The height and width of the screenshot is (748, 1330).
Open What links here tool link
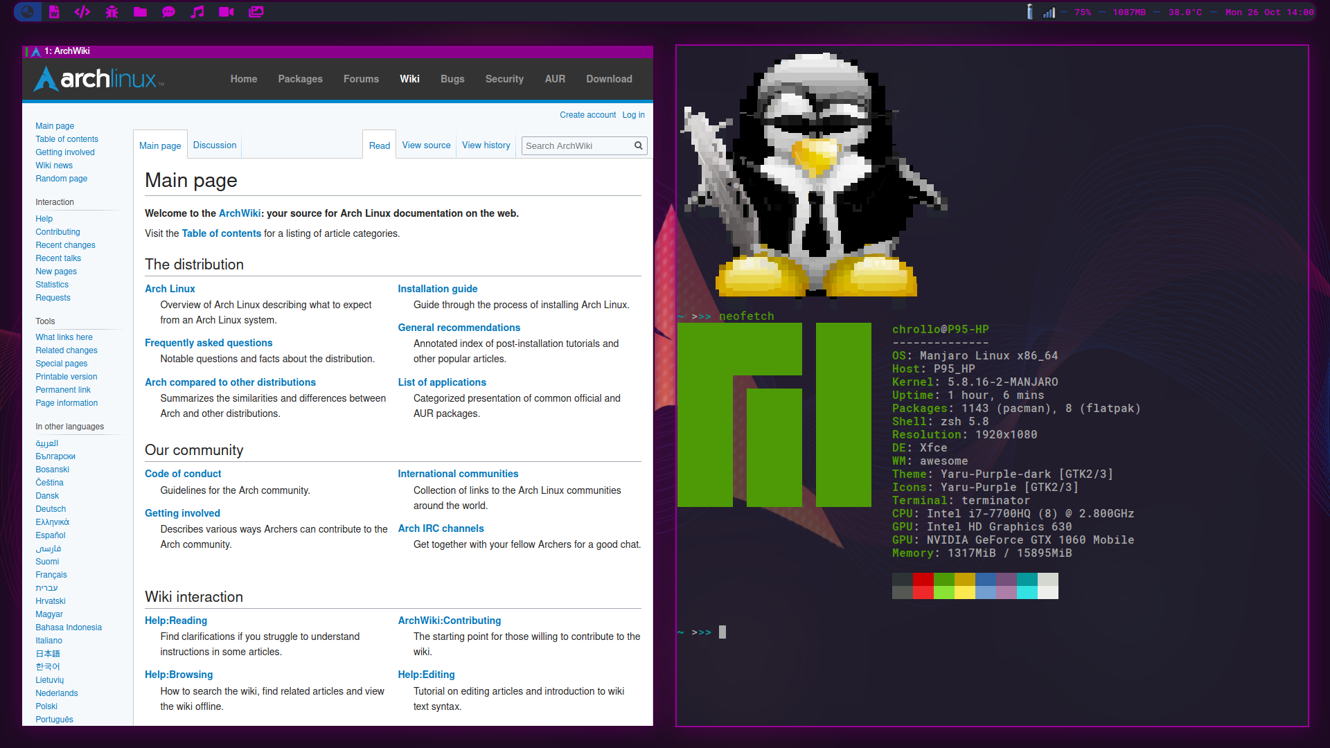click(64, 337)
